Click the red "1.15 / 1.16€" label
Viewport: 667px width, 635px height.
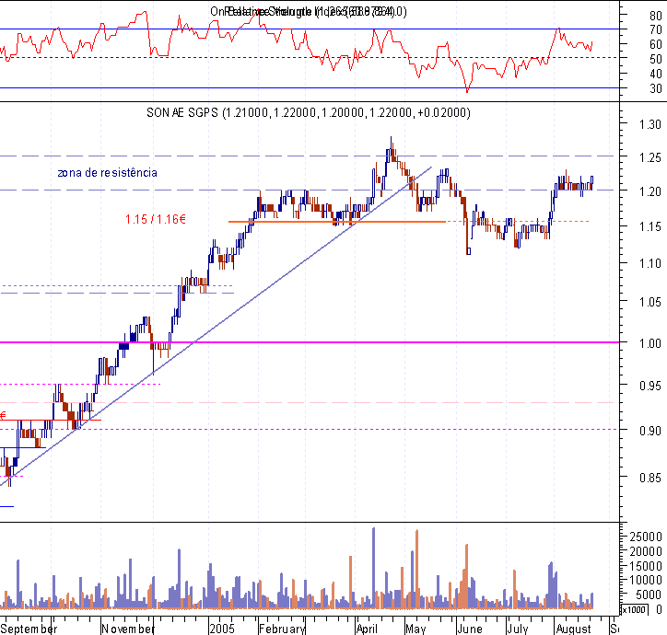(x=156, y=219)
